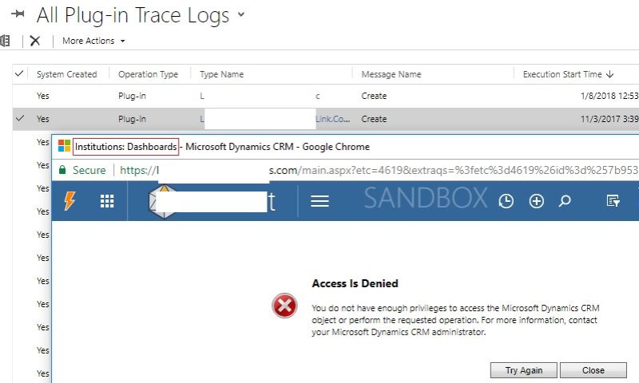Click Create in the 11/3/2017 row
The image size is (639, 383).
[374, 119]
